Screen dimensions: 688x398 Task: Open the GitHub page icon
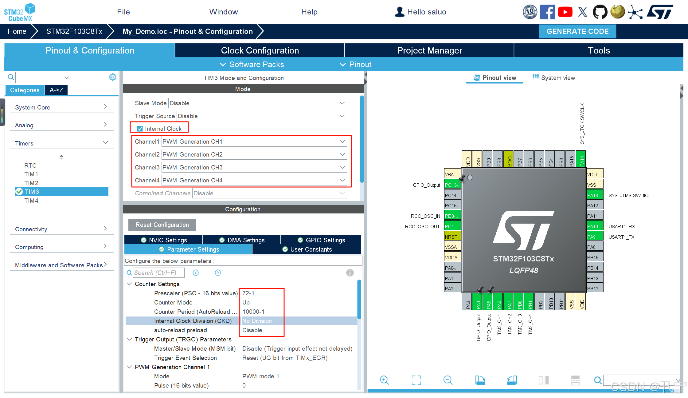click(x=600, y=12)
